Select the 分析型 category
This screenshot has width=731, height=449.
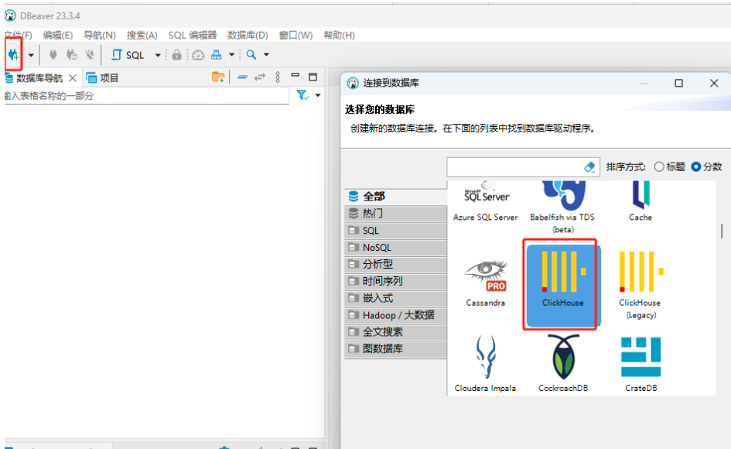(x=395, y=264)
